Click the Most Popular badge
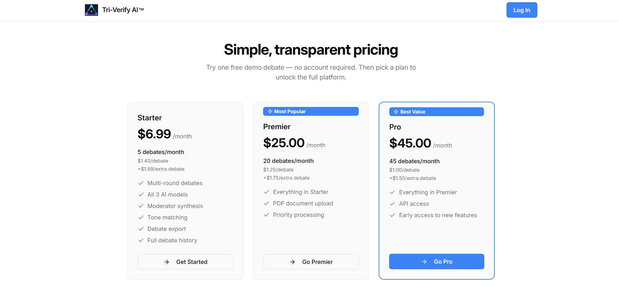This screenshot has height=295, width=619. (x=311, y=112)
